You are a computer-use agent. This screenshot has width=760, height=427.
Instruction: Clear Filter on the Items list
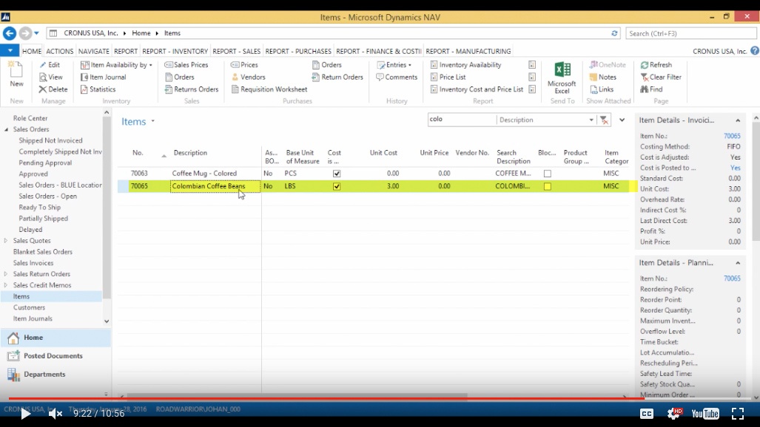661,77
